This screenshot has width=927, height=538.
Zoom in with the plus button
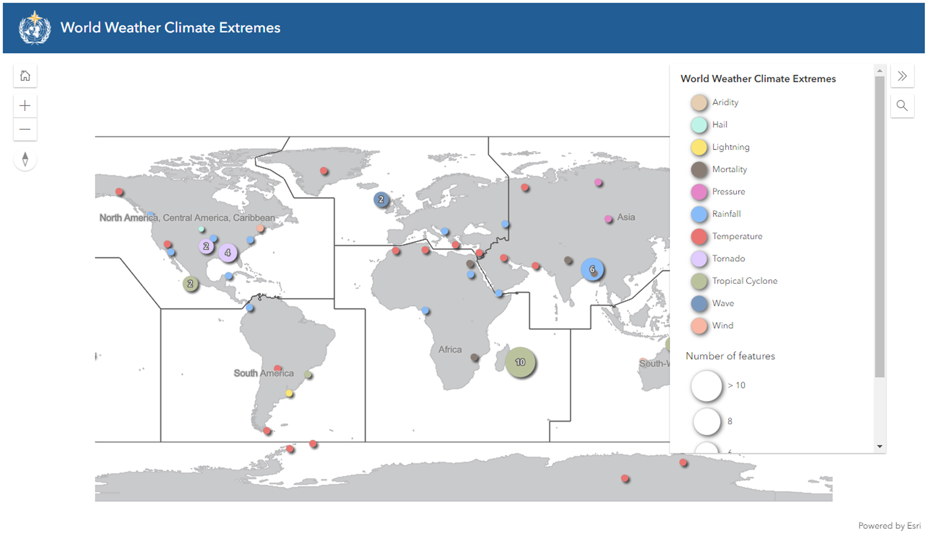point(25,106)
